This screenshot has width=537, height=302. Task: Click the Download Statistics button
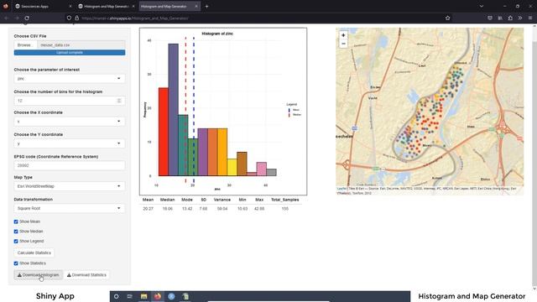(86, 275)
